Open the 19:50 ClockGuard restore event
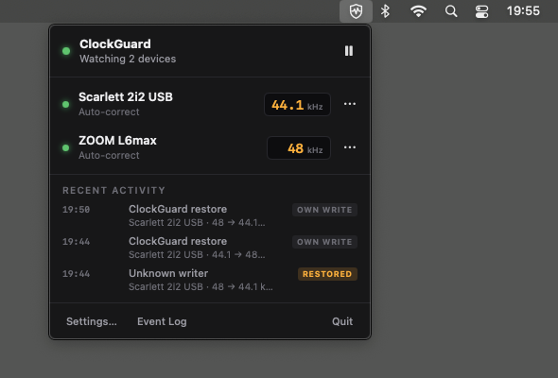Image resolution: width=558 pixels, height=378 pixels. tap(210, 215)
